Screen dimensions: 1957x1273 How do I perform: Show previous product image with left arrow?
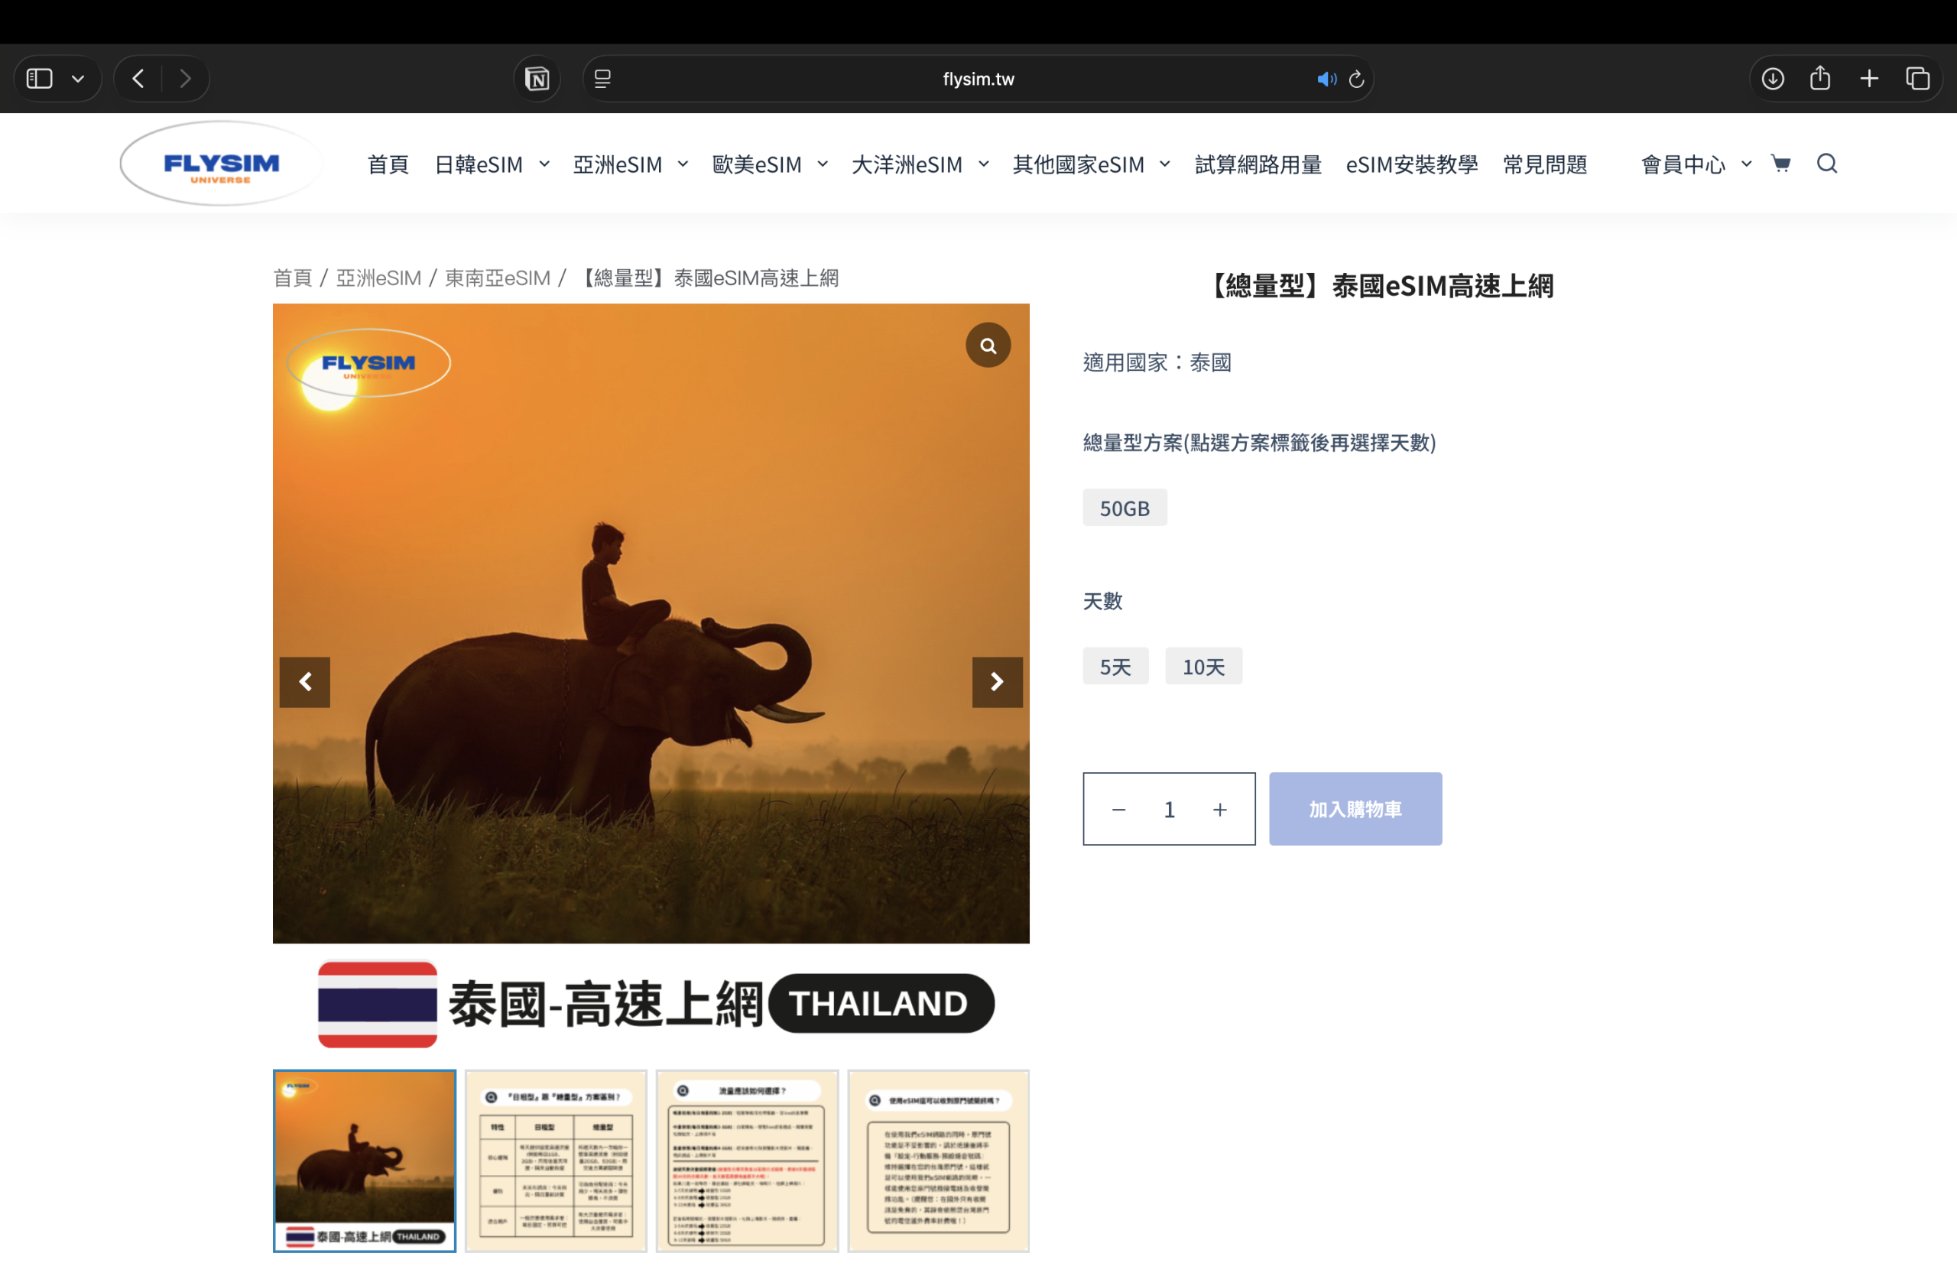click(x=305, y=682)
